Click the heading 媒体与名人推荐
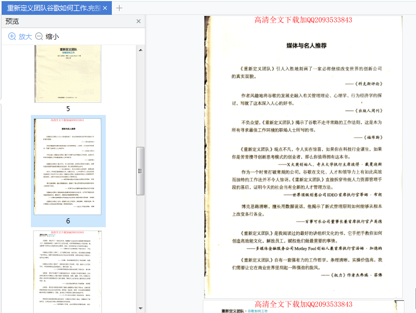This screenshot has width=416, height=313. (x=306, y=46)
